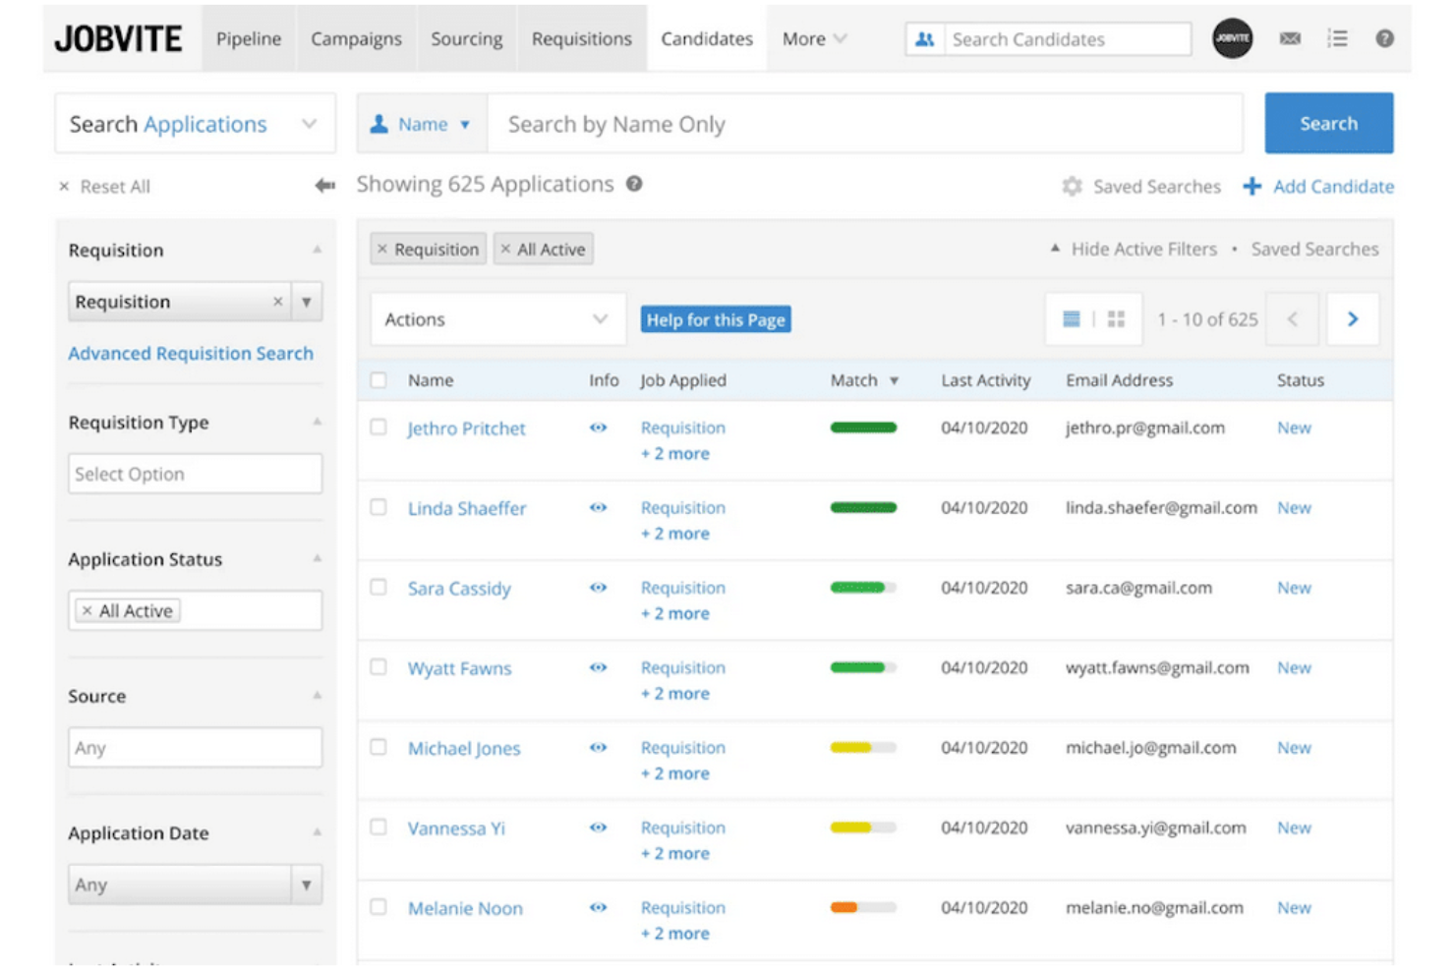This screenshot has width=1455, height=970.
Task: Open Advanced Requisition Search link
Action: 191,353
